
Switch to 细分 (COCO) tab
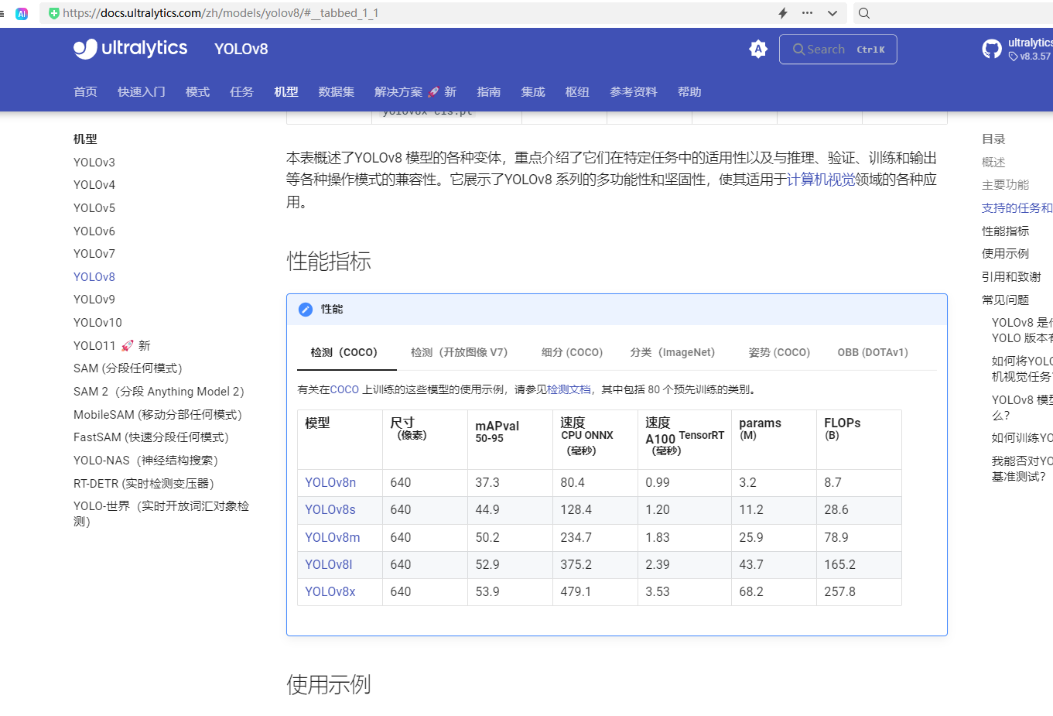(572, 352)
